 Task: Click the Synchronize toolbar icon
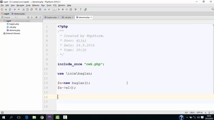[x=10, y=9]
